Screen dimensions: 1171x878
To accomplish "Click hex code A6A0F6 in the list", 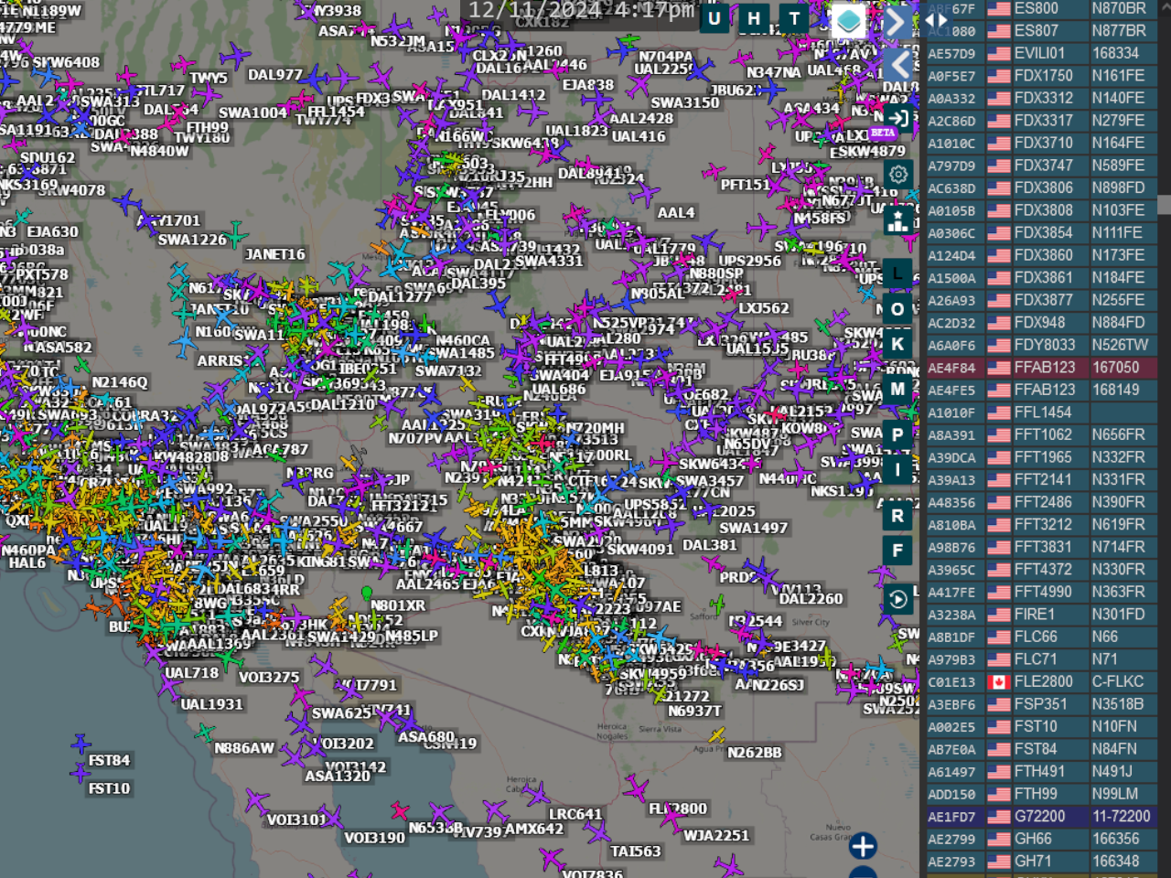I will (x=951, y=346).
